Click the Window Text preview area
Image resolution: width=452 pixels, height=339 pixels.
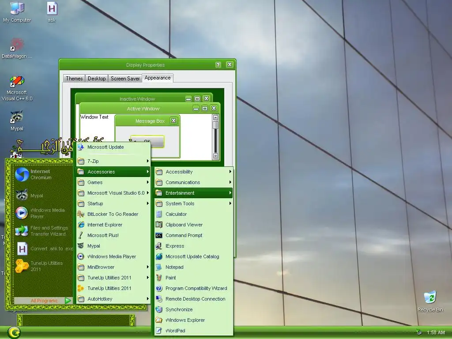click(x=94, y=117)
